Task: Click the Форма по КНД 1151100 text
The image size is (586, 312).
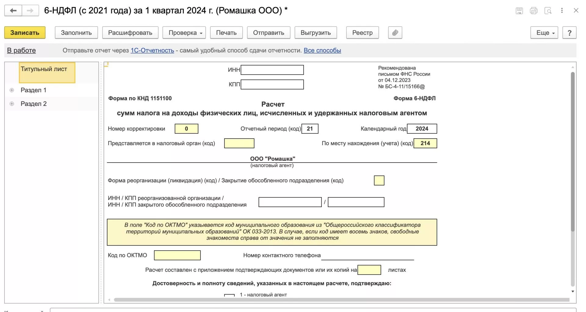Action: (x=140, y=98)
